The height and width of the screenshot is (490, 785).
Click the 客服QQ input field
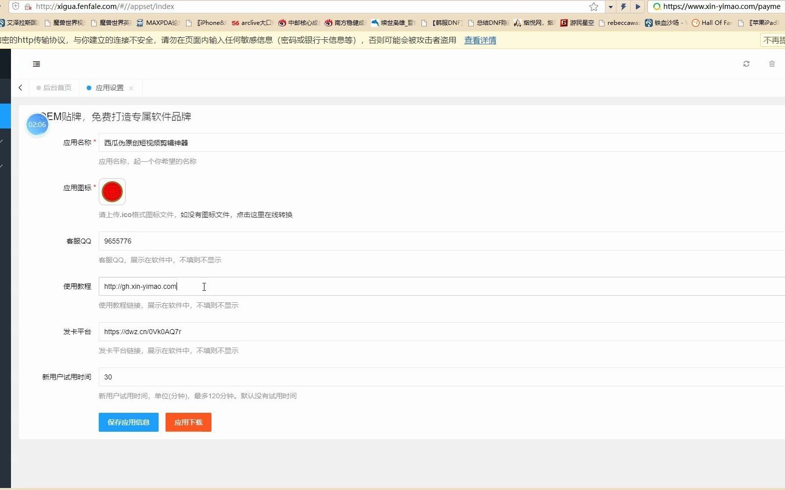click(442, 241)
